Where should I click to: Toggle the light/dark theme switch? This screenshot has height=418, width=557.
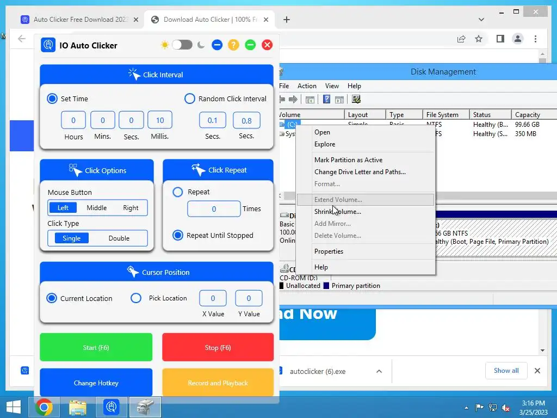[182, 45]
